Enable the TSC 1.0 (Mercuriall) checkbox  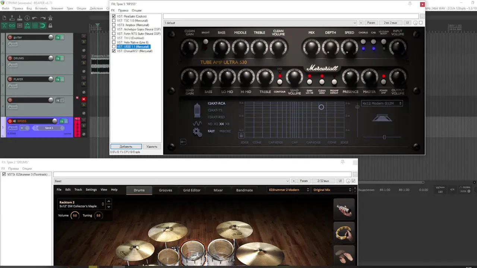point(114,20)
